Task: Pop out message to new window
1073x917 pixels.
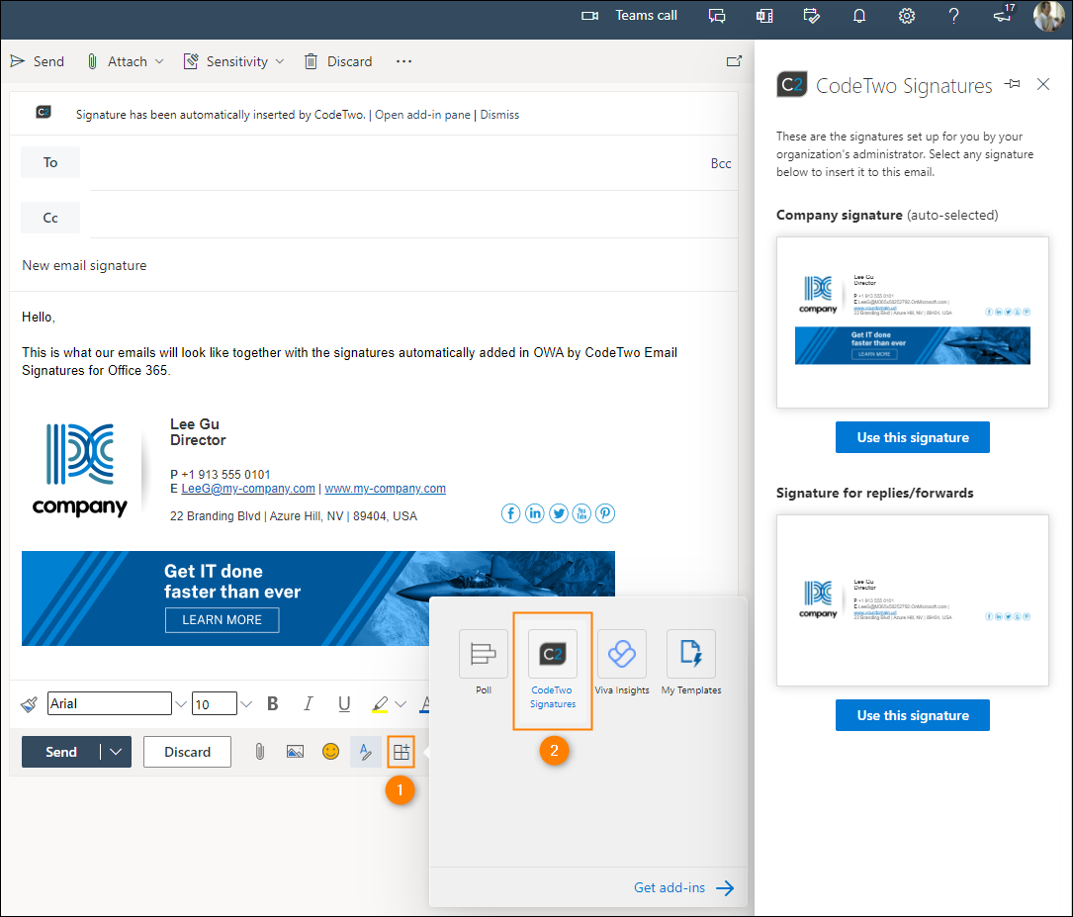Action: [x=734, y=61]
